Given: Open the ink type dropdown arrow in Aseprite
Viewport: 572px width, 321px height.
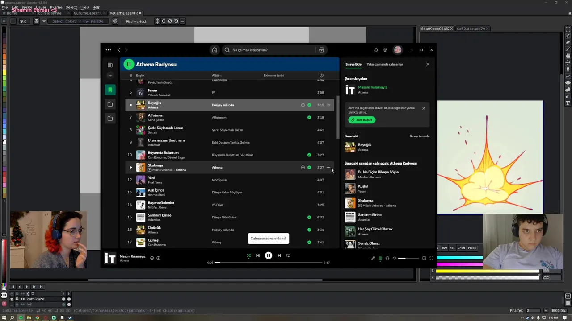Looking at the screenshot, I should coord(44,21).
